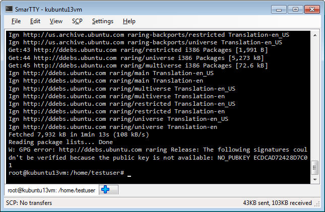Click the window resize grip icon
This screenshot has height=212, width=325.
pyautogui.click(x=317, y=204)
